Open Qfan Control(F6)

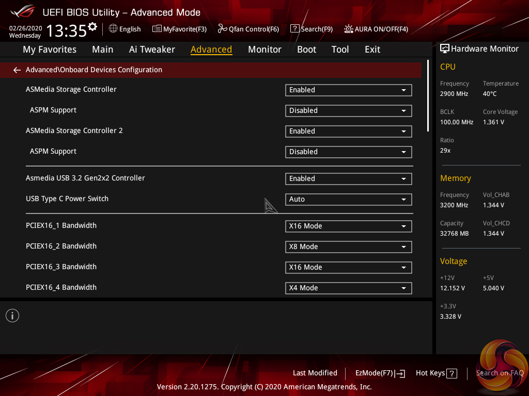pyautogui.click(x=248, y=29)
